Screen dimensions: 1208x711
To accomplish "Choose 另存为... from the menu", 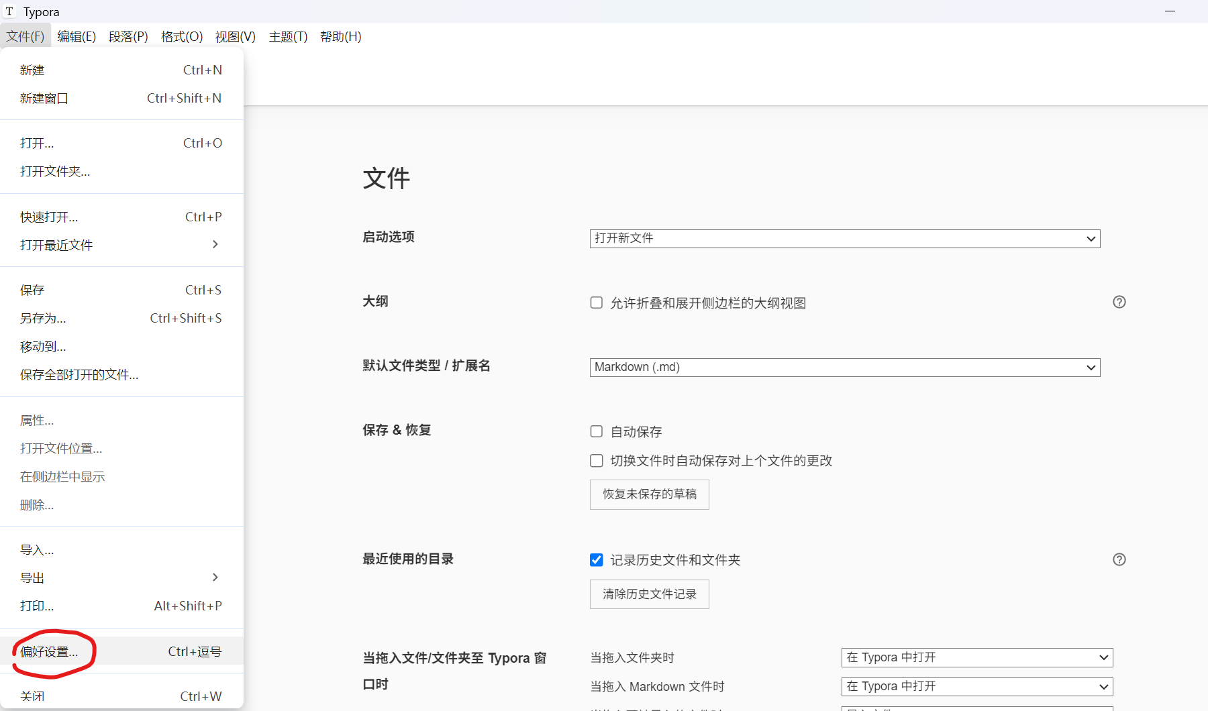I will click(x=43, y=318).
